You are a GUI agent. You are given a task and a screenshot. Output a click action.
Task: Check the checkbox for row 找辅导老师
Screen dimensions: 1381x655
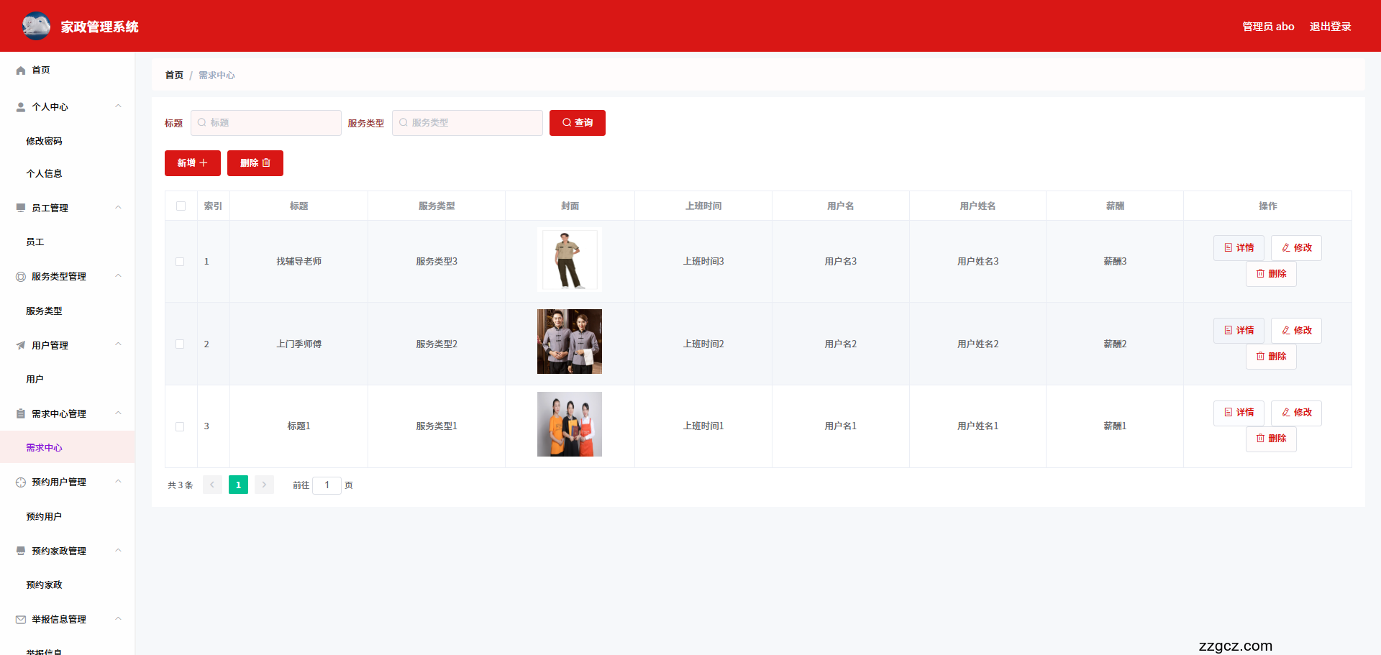tap(180, 262)
